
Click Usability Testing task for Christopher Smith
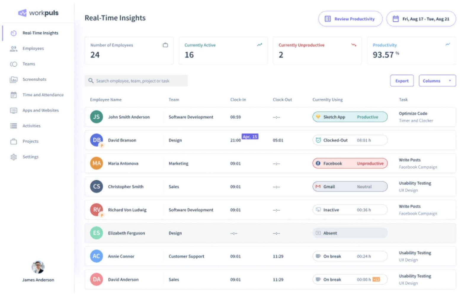pos(415,183)
